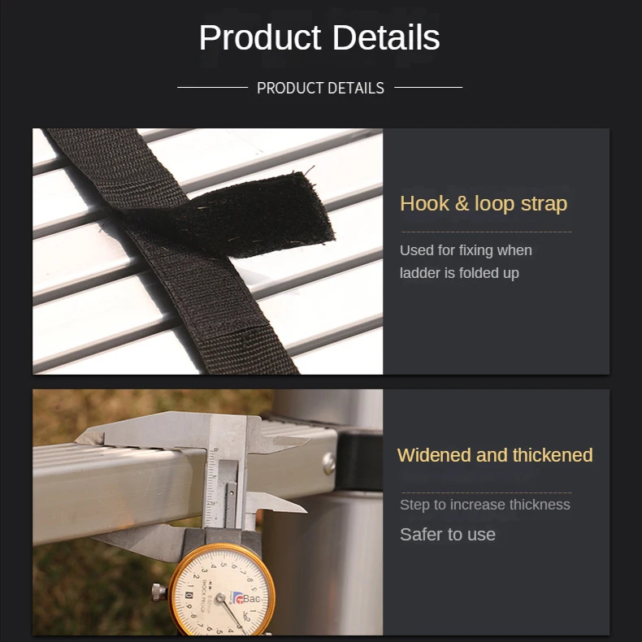This screenshot has width=642, height=642.
Task: Click the 'ladder is folded up' text
Action: 459,273
